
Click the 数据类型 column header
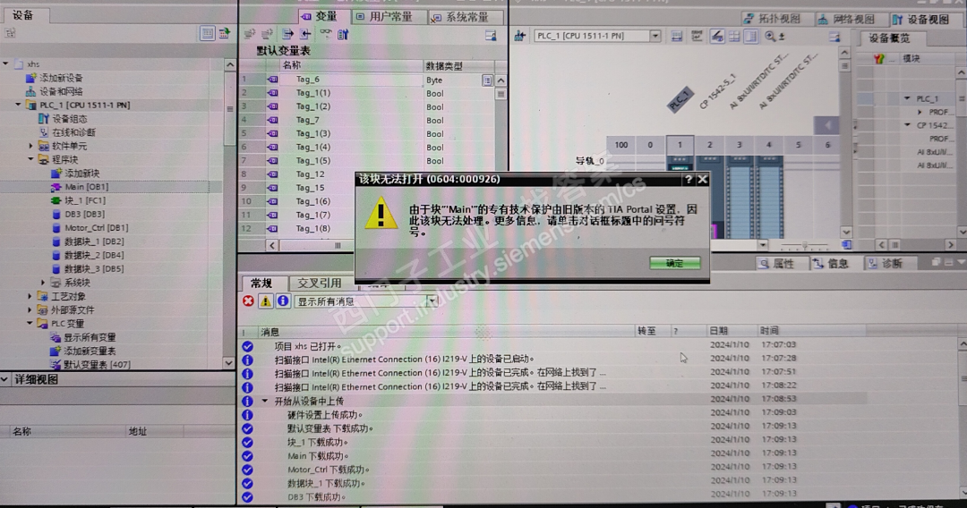[x=458, y=65]
